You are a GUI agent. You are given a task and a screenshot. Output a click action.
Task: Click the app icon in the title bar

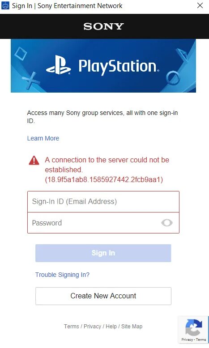[5, 5]
